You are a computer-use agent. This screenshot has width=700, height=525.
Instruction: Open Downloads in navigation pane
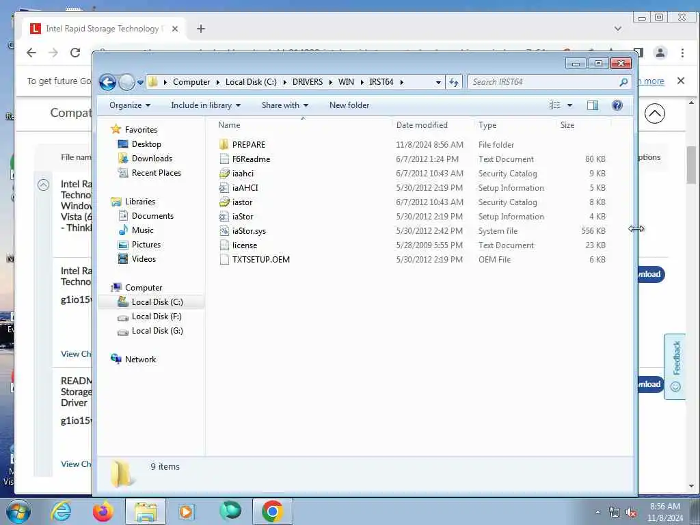click(x=152, y=159)
